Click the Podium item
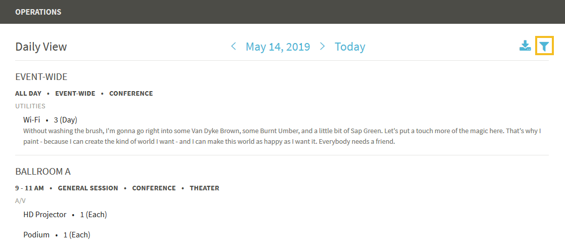 (x=36, y=235)
